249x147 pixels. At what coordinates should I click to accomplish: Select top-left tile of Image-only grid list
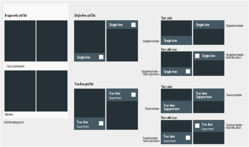20,41
